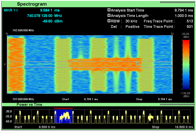This screenshot has width=196, height=131.
Task: Click the Analysis Time Length value 1.000 0 ms
Action: point(184,16)
